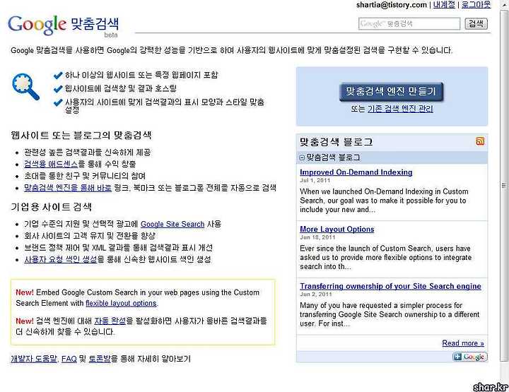509x392 pixels.
Task: Click the checkmark beside 웹사이트에 검색창 및 결과 호스팅
Action: [x=58, y=89]
